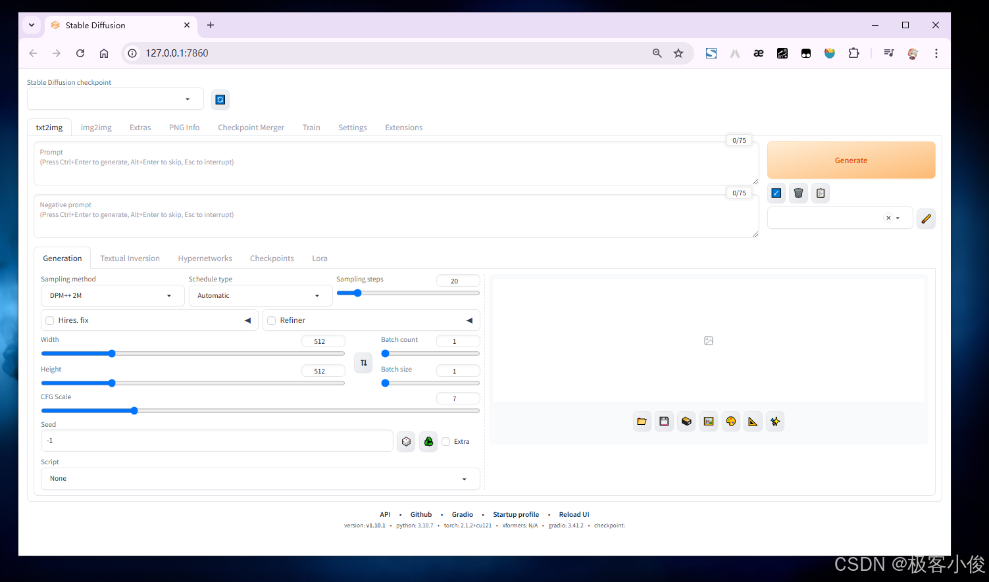Screen dimensions: 989x582
Task: Tick the Extra seed checkbox
Action: coord(446,442)
